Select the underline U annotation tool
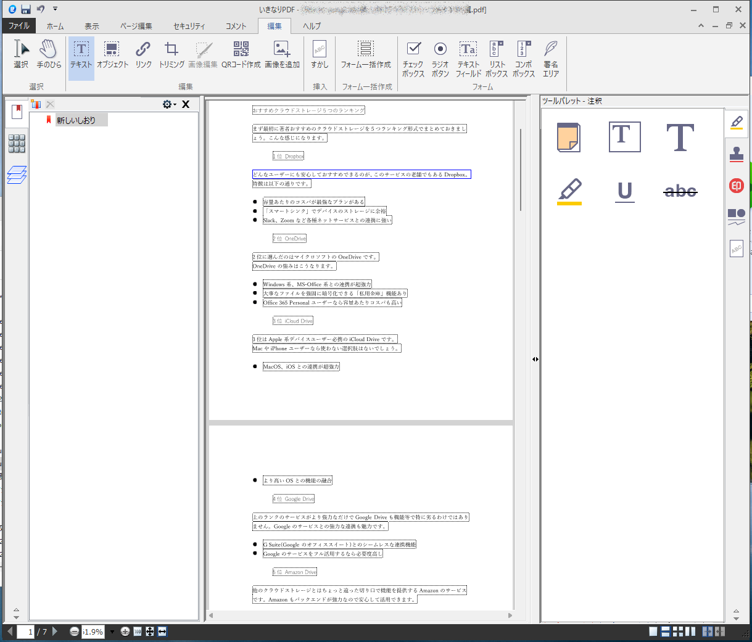The width and height of the screenshot is (752, 642). [625, 191]
